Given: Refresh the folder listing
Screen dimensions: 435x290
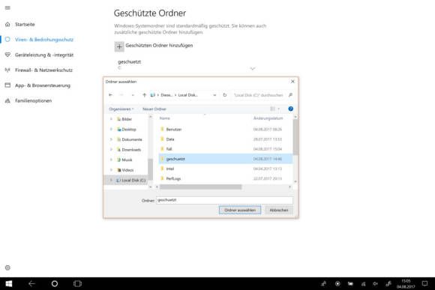Looking at the screenshot, I should point(225,95).
